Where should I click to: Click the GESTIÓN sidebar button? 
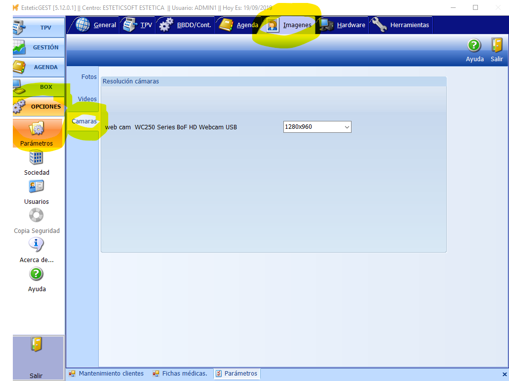tap(39, 47)
